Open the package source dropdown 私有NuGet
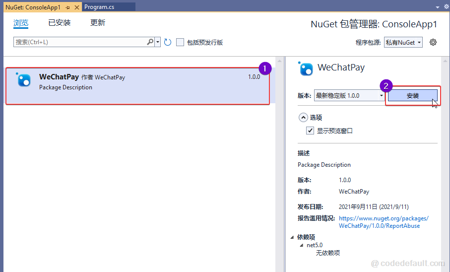 point(403,43)
